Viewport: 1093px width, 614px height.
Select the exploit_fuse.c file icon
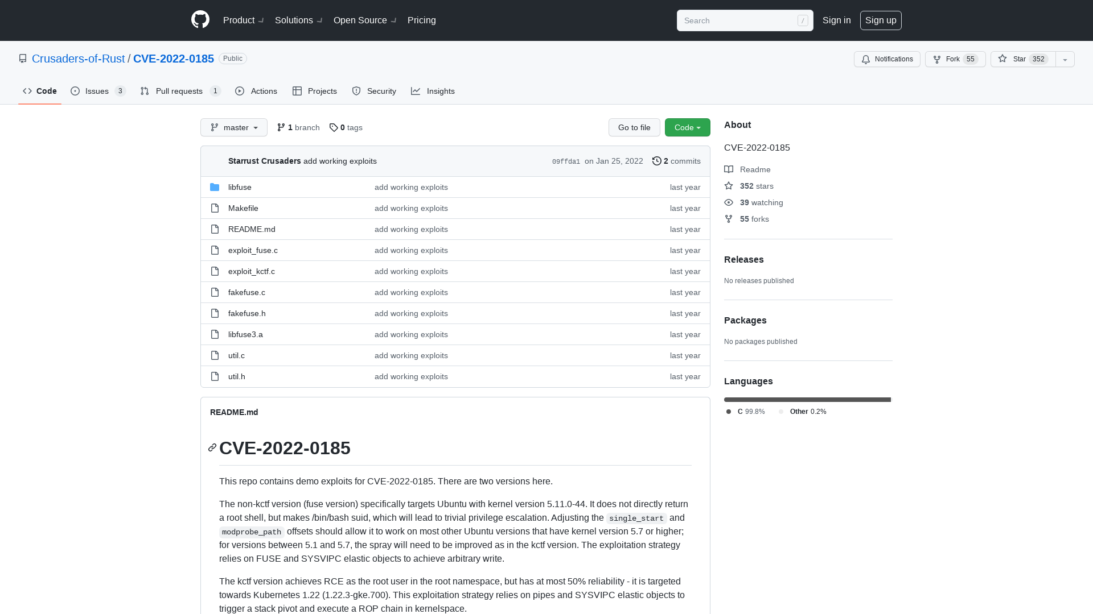coord(215,250)
